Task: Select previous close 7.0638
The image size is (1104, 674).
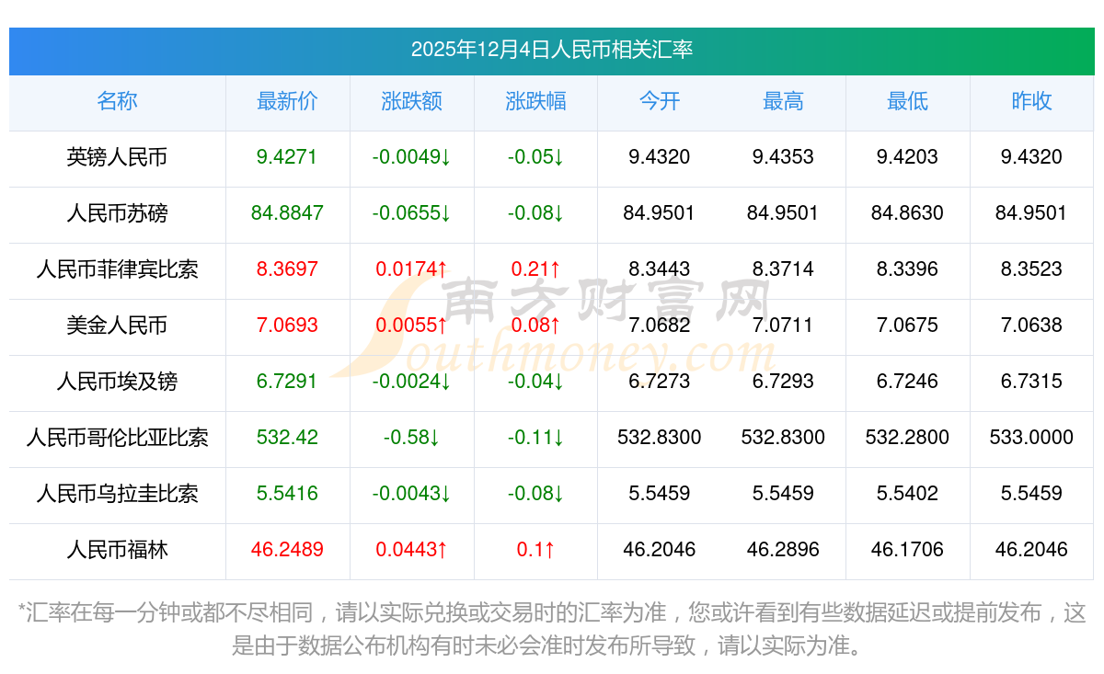Action: tap(1031, 326)
